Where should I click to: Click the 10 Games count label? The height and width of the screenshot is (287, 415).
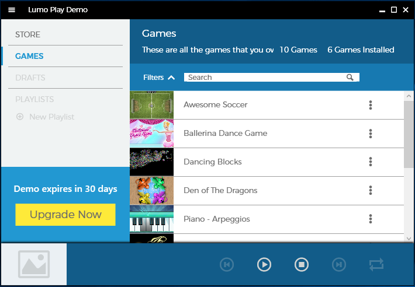(x=298, y=50)
